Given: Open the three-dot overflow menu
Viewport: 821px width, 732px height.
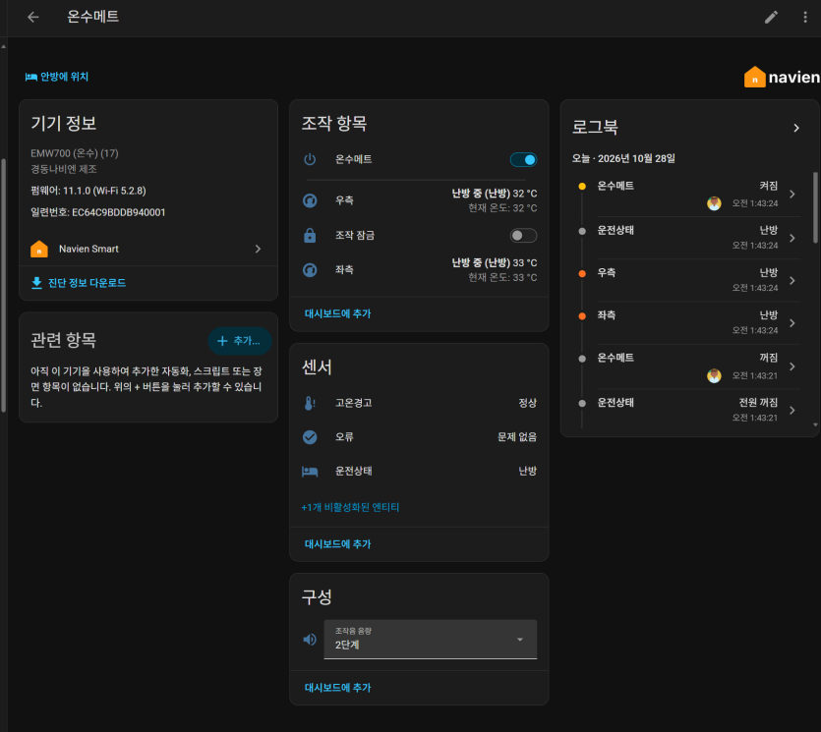Looking at the screenshot, I should click(x=805, y=18).
